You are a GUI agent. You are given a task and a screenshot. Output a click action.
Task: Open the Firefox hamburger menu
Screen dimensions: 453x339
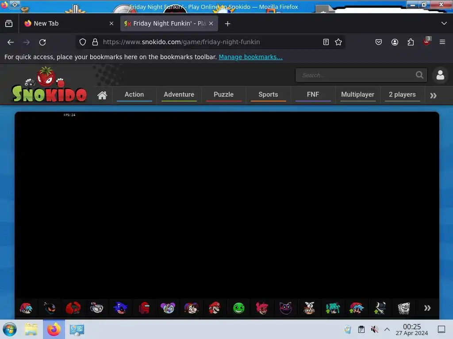click(442, 42)
